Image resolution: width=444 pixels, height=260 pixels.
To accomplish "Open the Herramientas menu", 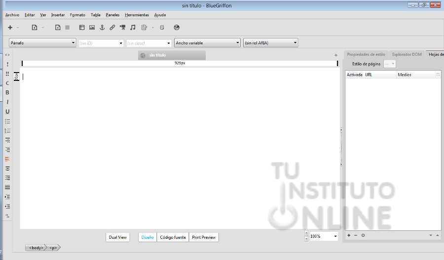I will [137, 15].
